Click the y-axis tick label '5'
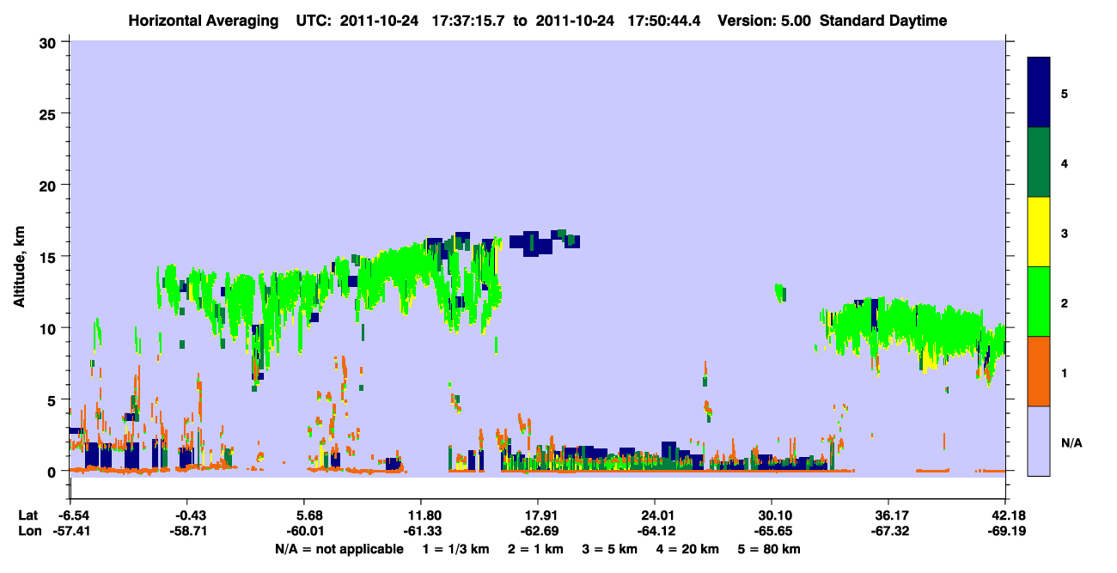The image size is (1117, 573). click(54, 399)
